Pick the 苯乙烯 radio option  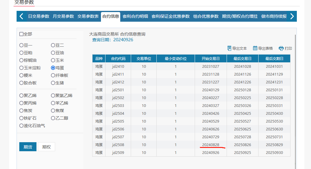pos(53,103)
